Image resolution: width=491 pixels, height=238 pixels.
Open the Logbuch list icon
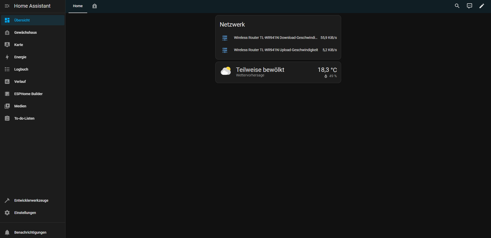tap(7, 69)
